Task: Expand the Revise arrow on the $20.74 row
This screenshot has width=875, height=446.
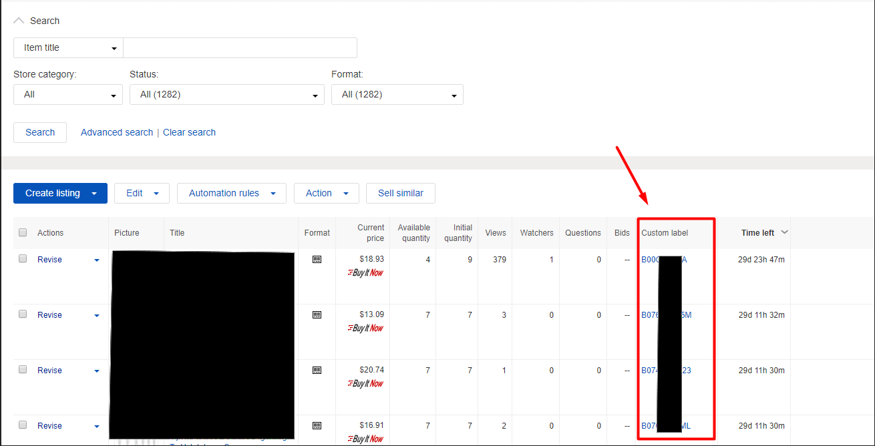Action: (x=97, y=371)
